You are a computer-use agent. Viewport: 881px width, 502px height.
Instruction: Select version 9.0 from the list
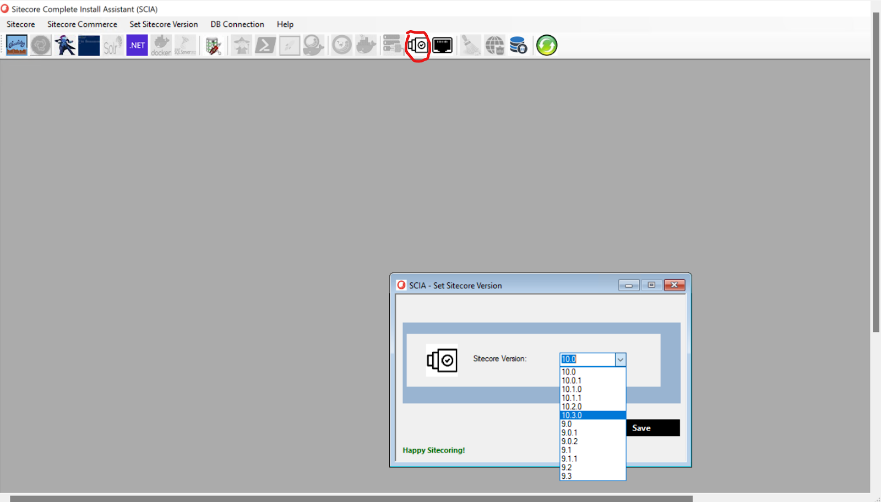coord(592,424)
